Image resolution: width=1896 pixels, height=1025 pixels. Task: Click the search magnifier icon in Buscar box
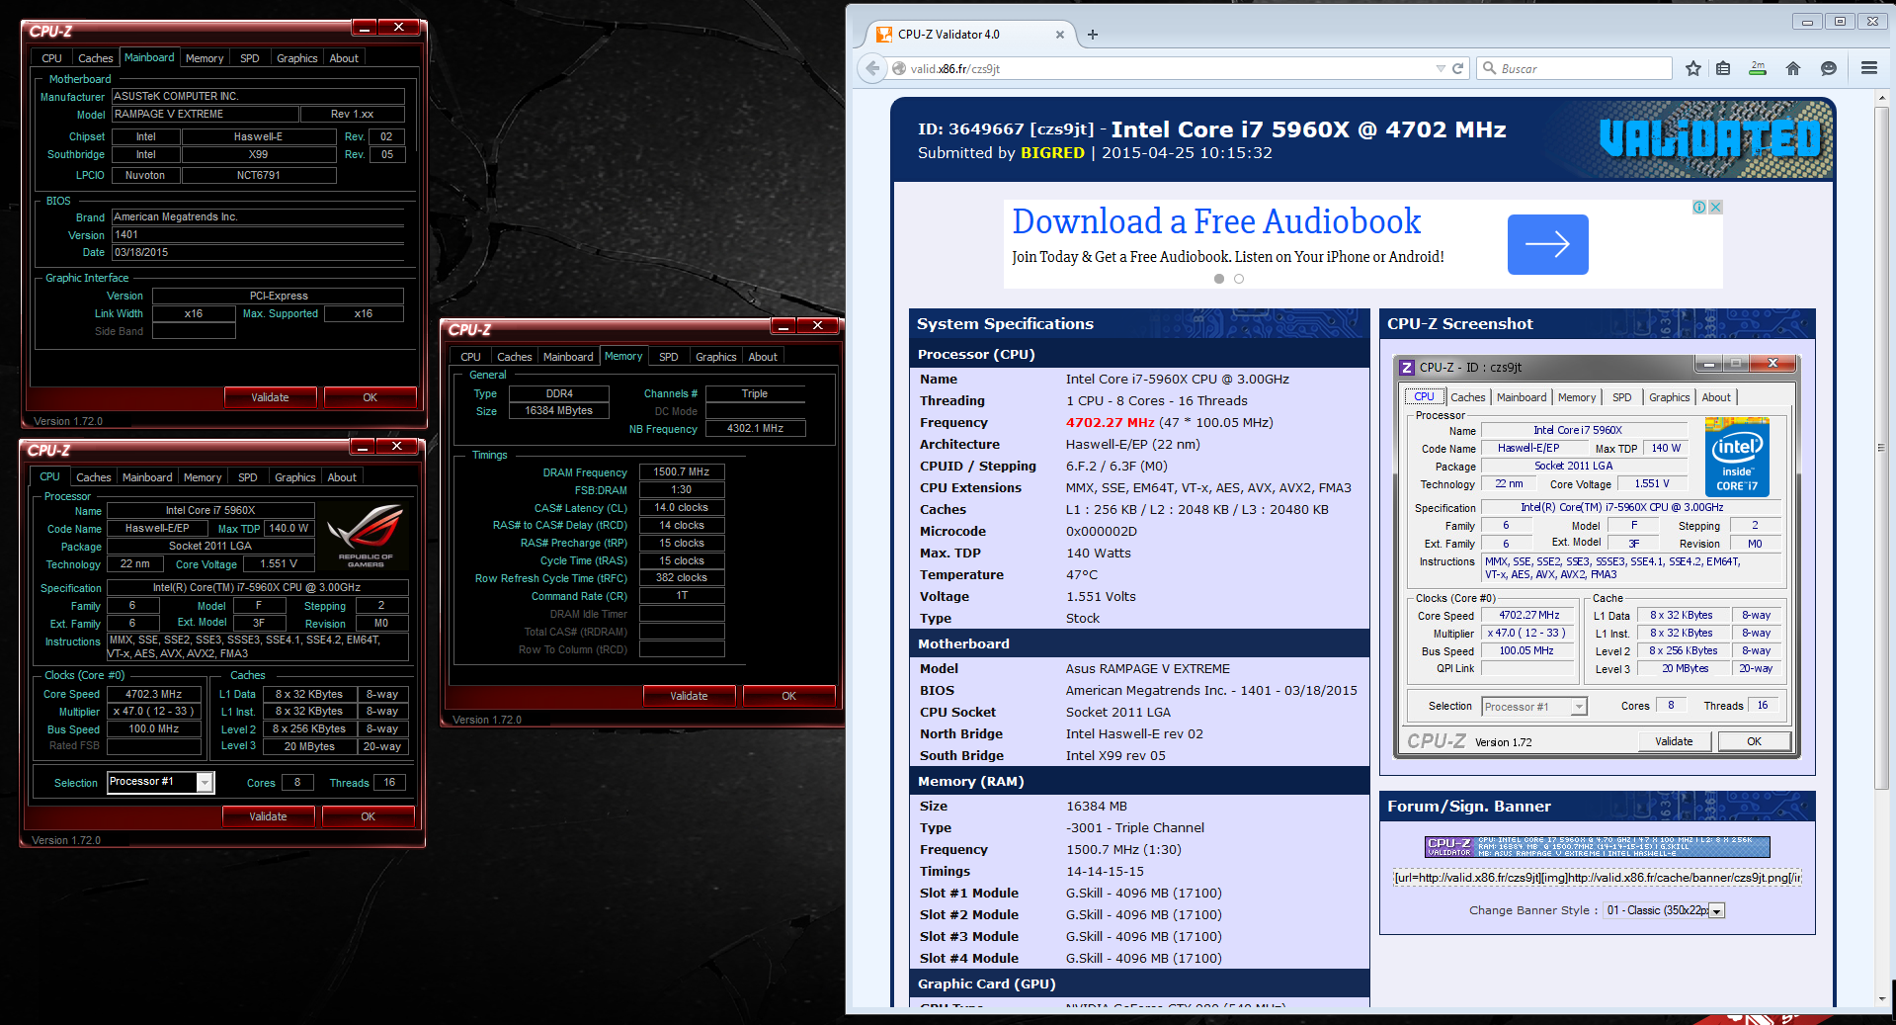tap(1490, 68)
